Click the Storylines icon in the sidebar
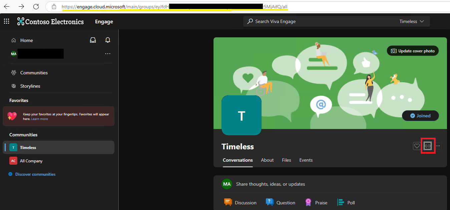Viewport: 450px width, 210px height. pos(14,86)
